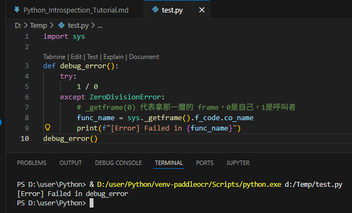Open the DEBUG CONSOLE panel tab
Viewport: 352px width, 213px height.
[118, 163]
